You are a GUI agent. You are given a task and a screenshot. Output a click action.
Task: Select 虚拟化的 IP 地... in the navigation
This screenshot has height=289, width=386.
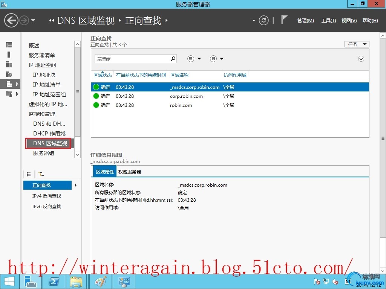coord(48,105)
